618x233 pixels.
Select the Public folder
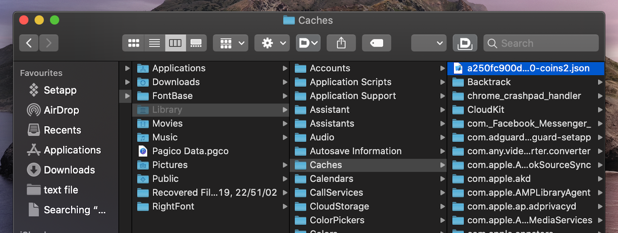click(211, 179)
